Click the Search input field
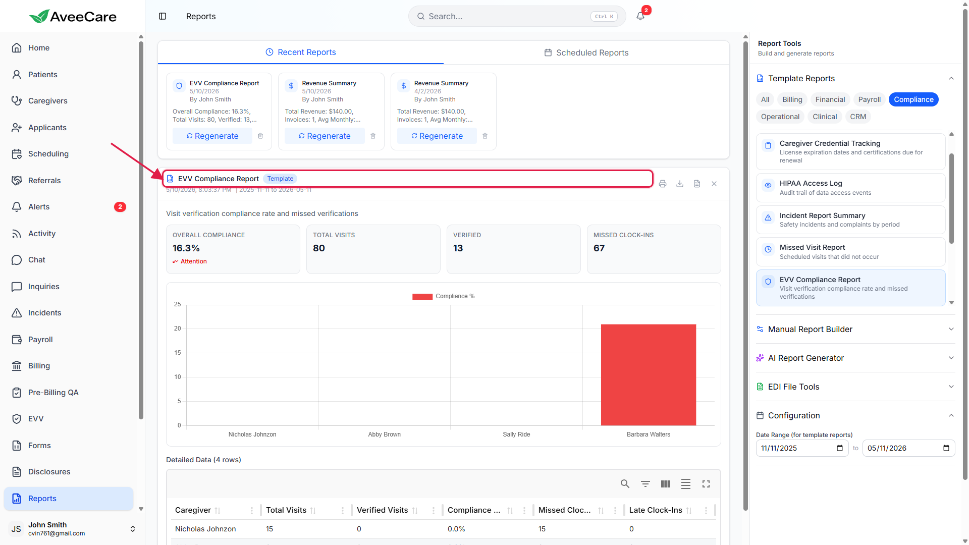969x545 pixels. click(517, 16)
